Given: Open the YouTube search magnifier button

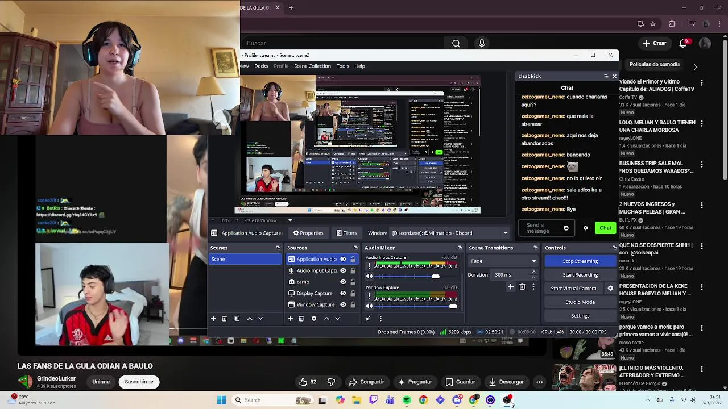Looking at the screenshot, I should pyautogui.click(x=456, y=43).
